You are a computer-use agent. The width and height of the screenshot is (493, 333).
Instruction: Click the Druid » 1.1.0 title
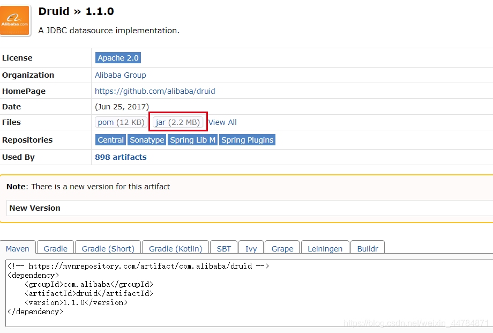tap(76, 11)
